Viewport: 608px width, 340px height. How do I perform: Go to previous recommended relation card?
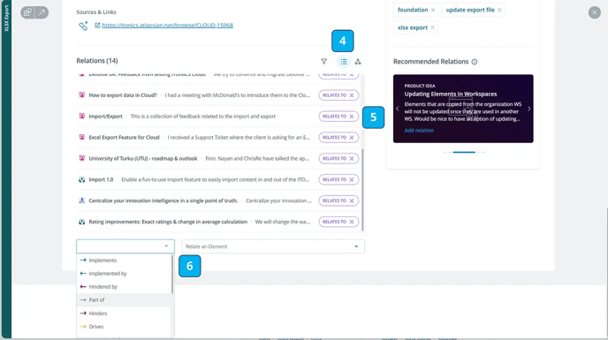(x=397, y=109)
